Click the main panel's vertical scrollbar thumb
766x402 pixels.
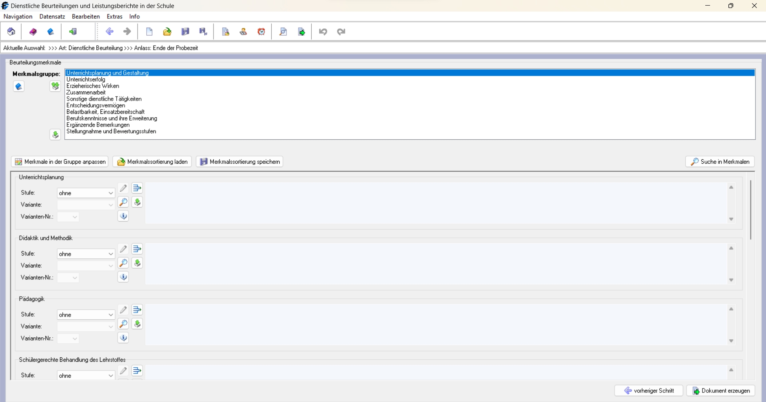751,210
